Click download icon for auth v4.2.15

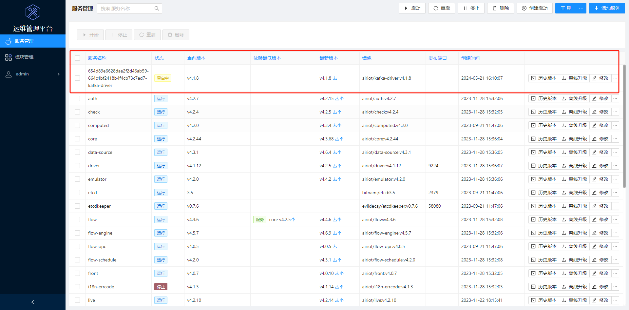(337, 98)
